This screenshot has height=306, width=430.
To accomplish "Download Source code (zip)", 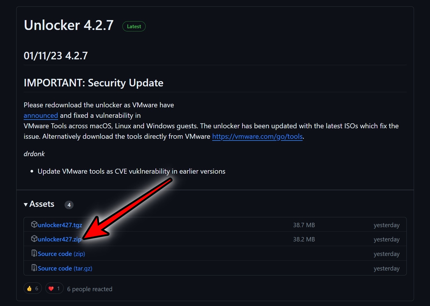I will (x=61, y=254).
